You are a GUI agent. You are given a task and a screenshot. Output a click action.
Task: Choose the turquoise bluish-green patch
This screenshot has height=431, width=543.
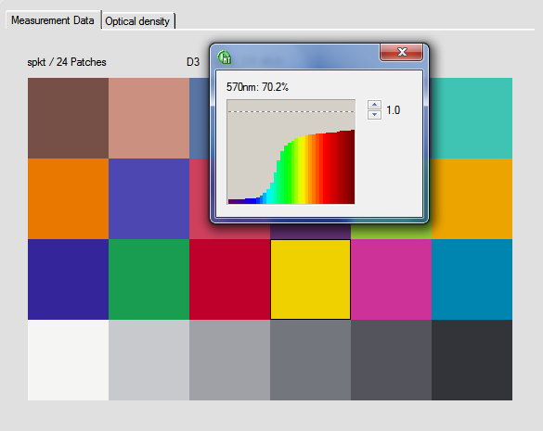(472, 118)
